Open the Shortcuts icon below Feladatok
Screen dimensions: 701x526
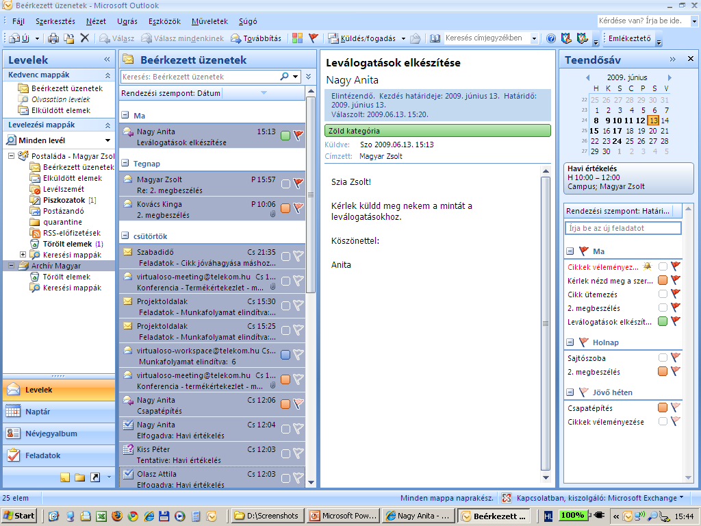click(x=95, y=477)
